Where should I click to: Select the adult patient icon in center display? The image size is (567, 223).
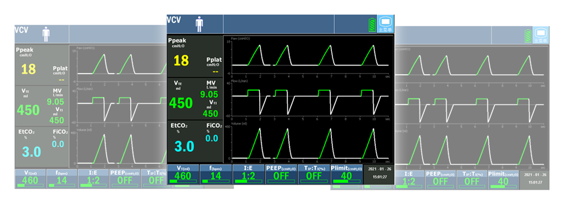[199, 24]
